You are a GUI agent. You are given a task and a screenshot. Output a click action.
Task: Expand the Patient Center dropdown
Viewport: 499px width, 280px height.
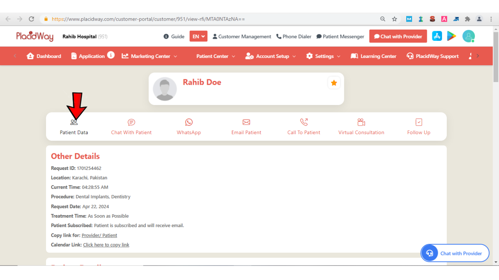pos(216,56)
